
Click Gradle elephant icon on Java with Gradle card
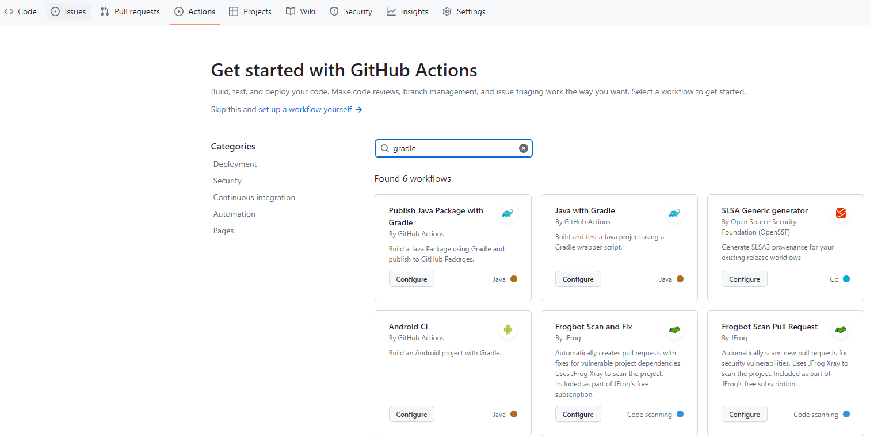(x=674, y=214)
